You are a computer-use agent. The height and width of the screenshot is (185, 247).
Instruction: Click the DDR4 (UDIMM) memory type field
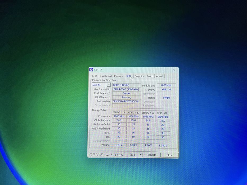126,85
